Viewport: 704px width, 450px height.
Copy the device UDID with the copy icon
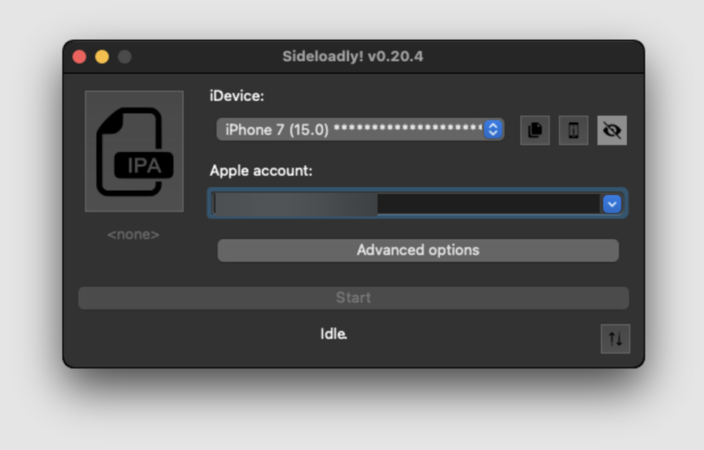coord(535,130)
